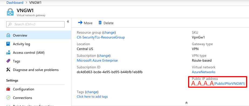Click the Central US location value
The width and height of the screenshot is (249, 106).
[85, 49]
